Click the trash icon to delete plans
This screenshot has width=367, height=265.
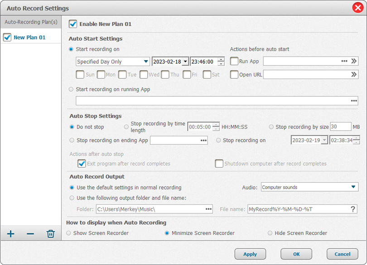point(51,234)
